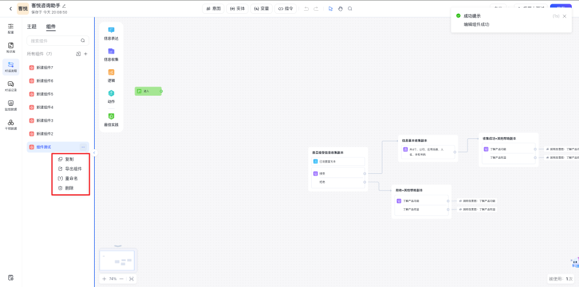Click the plus icon to add component

click(86, 54)
